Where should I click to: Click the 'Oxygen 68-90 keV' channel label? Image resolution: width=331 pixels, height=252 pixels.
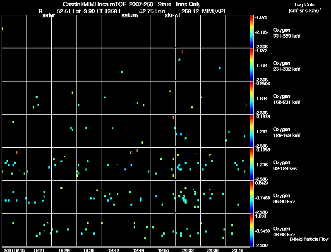pyautogui.click(x=284, y=199)
